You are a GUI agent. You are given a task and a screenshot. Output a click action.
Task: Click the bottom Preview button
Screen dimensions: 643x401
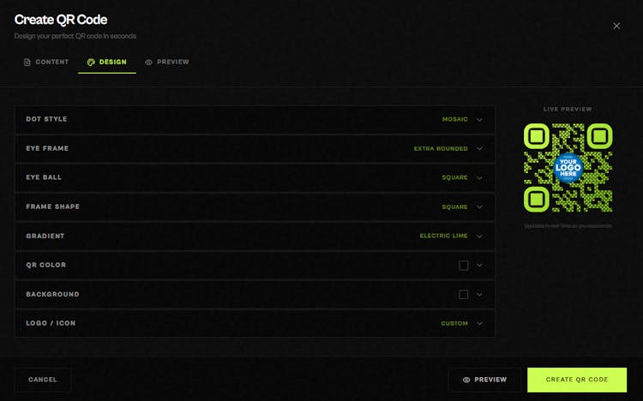coord(484,380)
